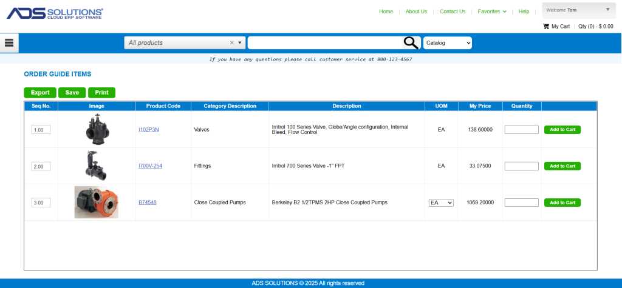This screenshot has width=622, height=288.
Task: Click the quantity field for I700V-254
Action: 521,166
